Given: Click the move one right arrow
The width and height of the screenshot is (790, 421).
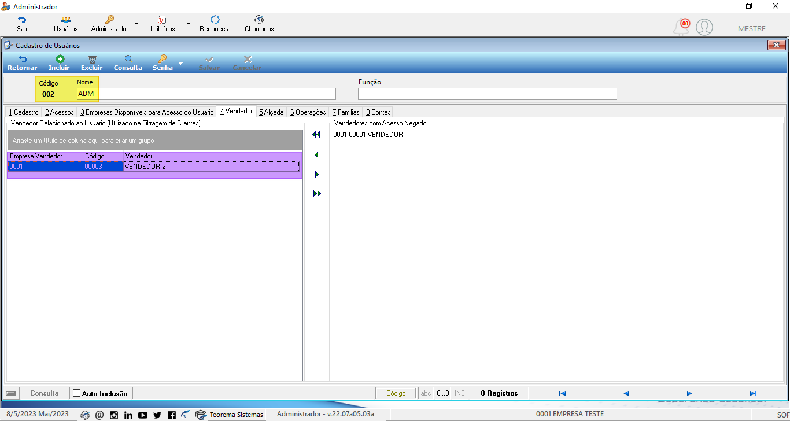Looking at the screenshot, I should (316, 175).
